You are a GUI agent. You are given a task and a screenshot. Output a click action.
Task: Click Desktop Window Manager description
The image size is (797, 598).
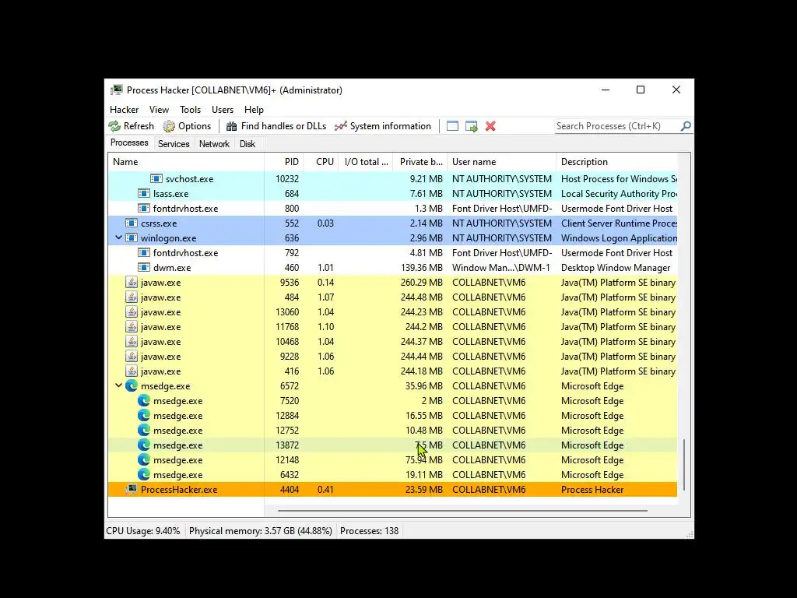pos(616,268)
